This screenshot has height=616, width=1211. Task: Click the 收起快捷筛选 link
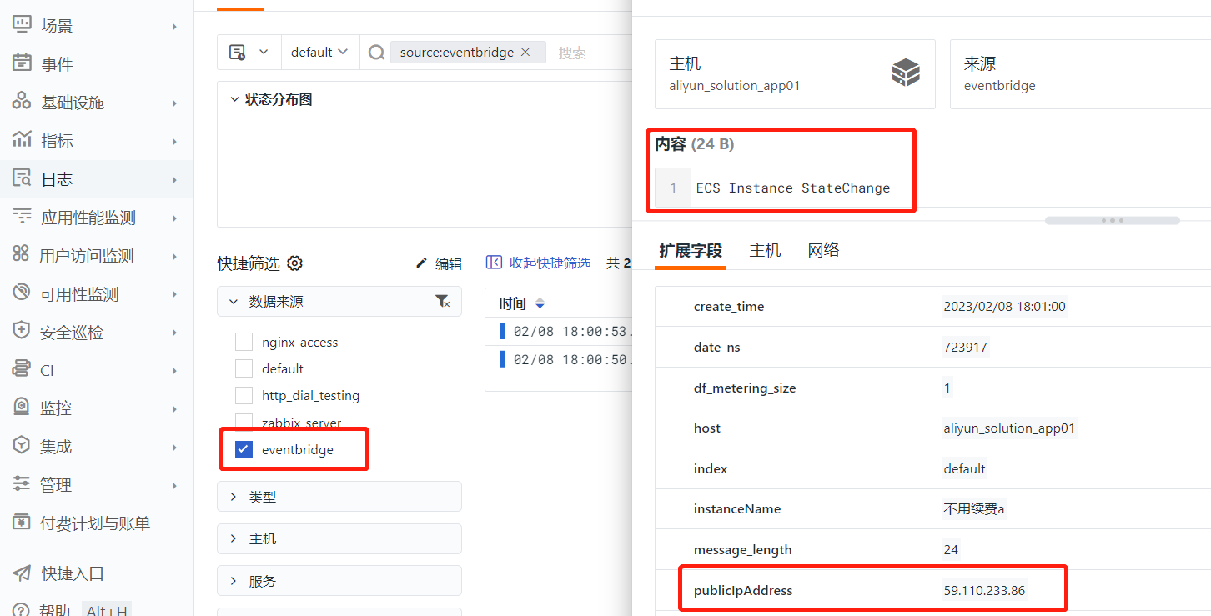[538, 263]
